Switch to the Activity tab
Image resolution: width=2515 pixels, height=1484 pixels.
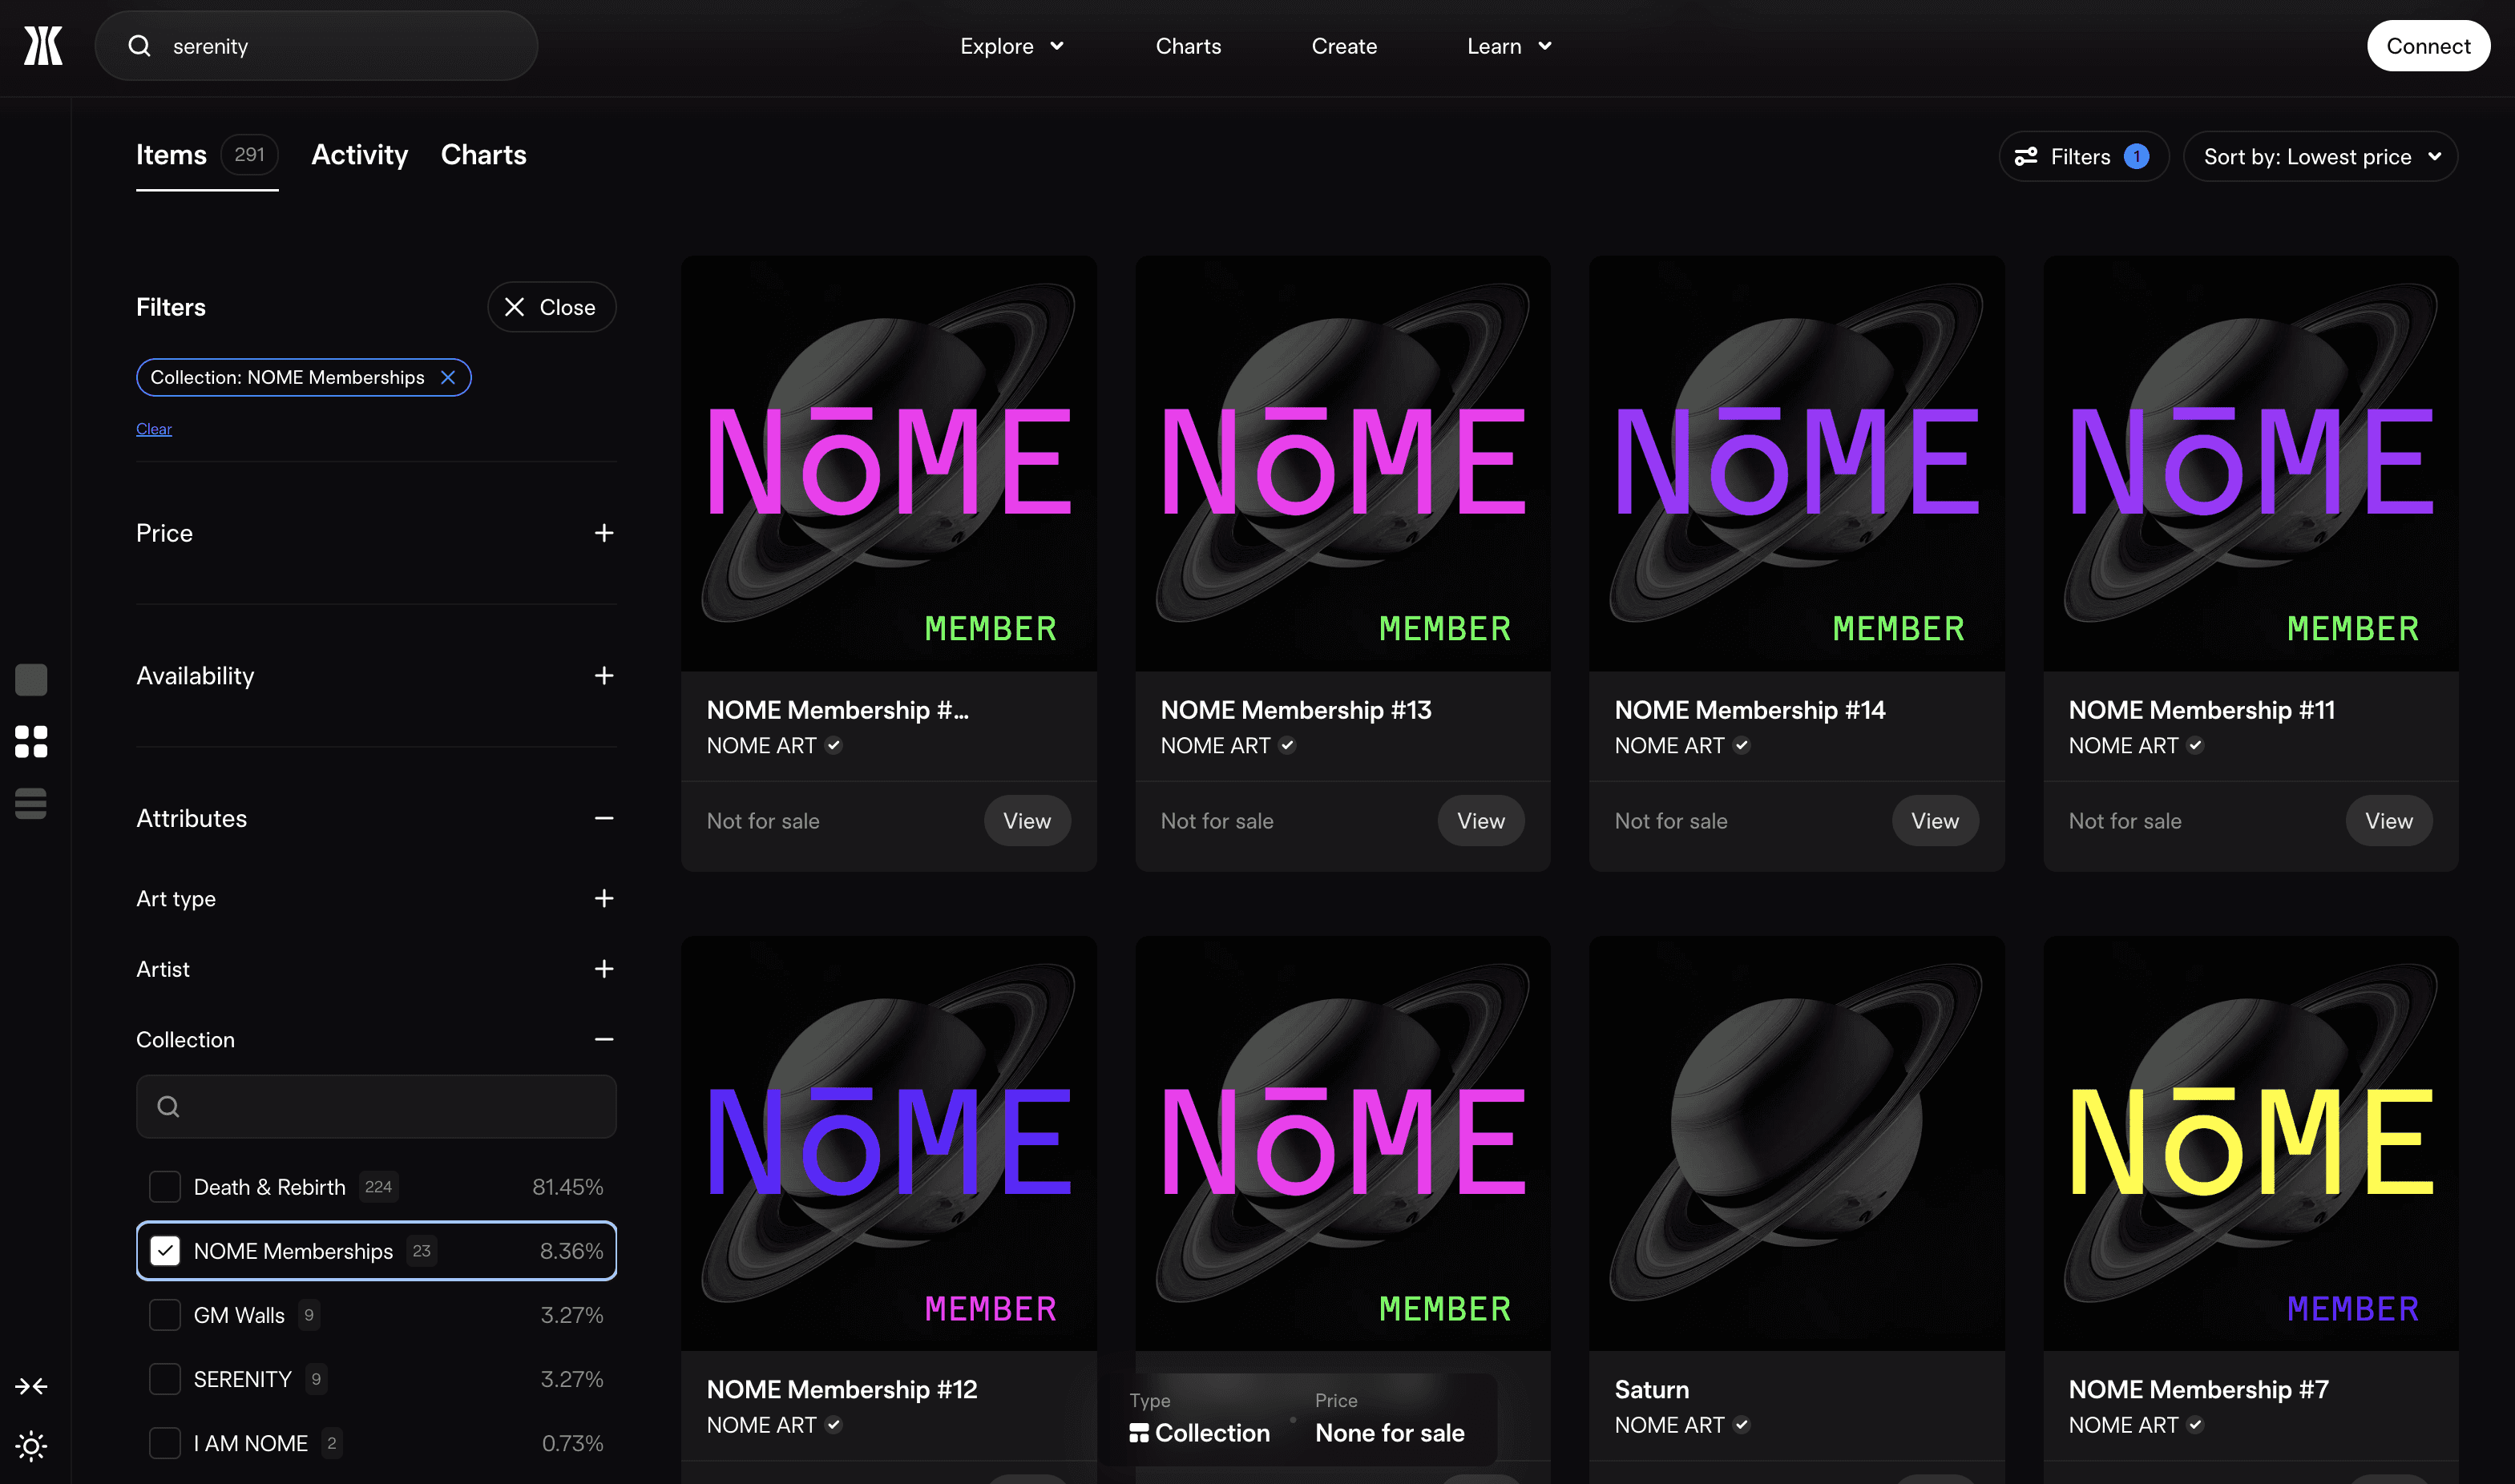pyautogui.click(x=359, y=155)
